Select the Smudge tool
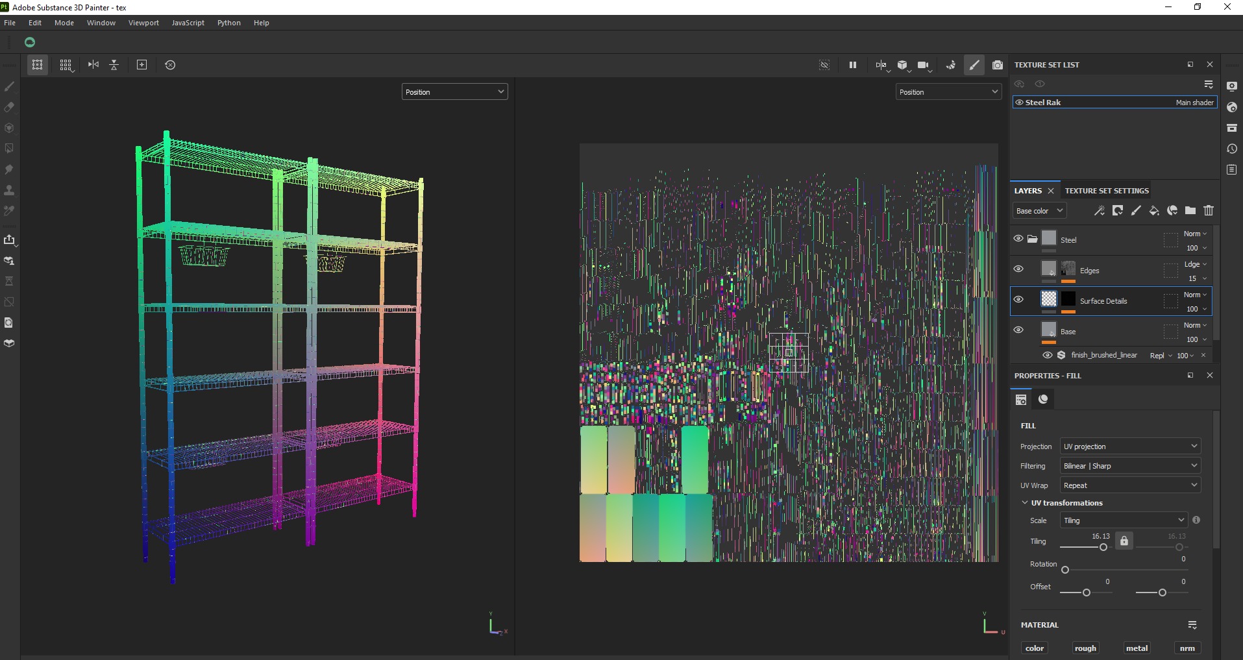1243x660 pixels. [9, 169]
